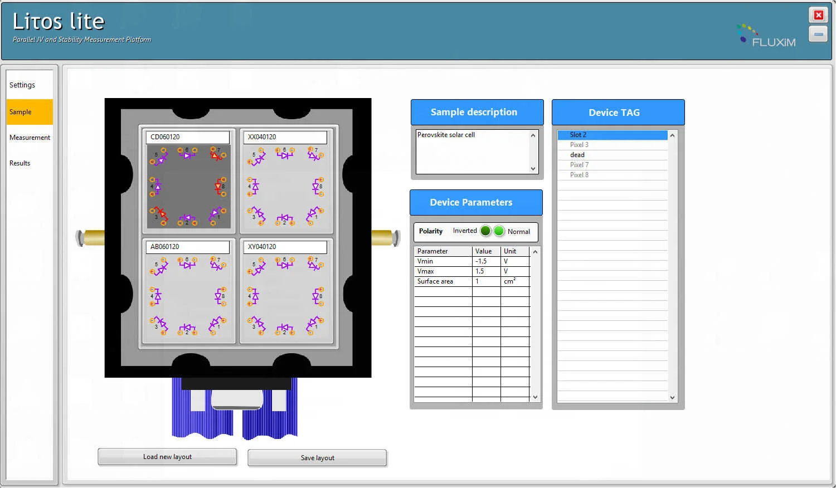Click the Save layout button

[x=317, y=457]
